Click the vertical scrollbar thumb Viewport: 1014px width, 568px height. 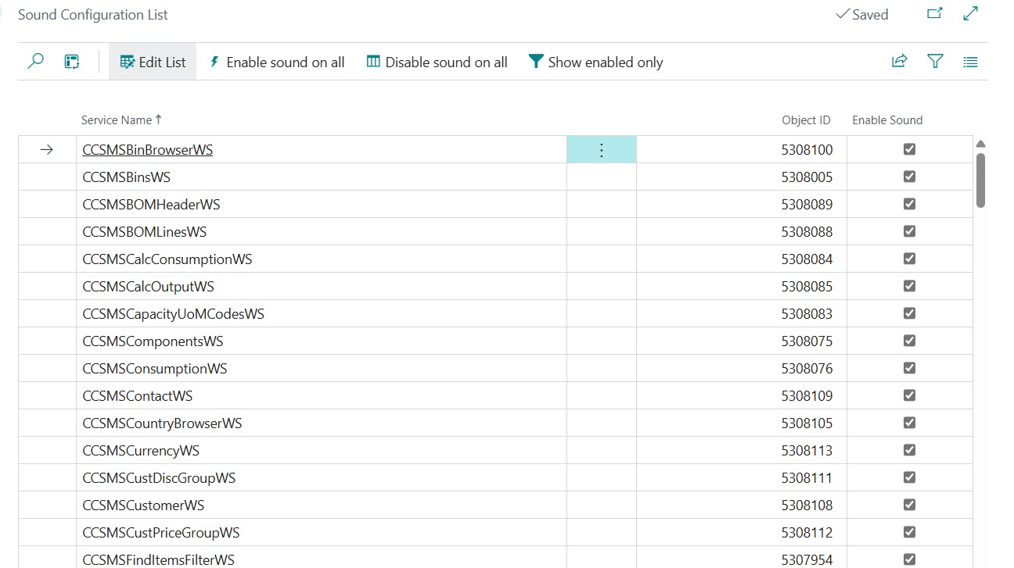pyautogui.click(x=980, y=180)
